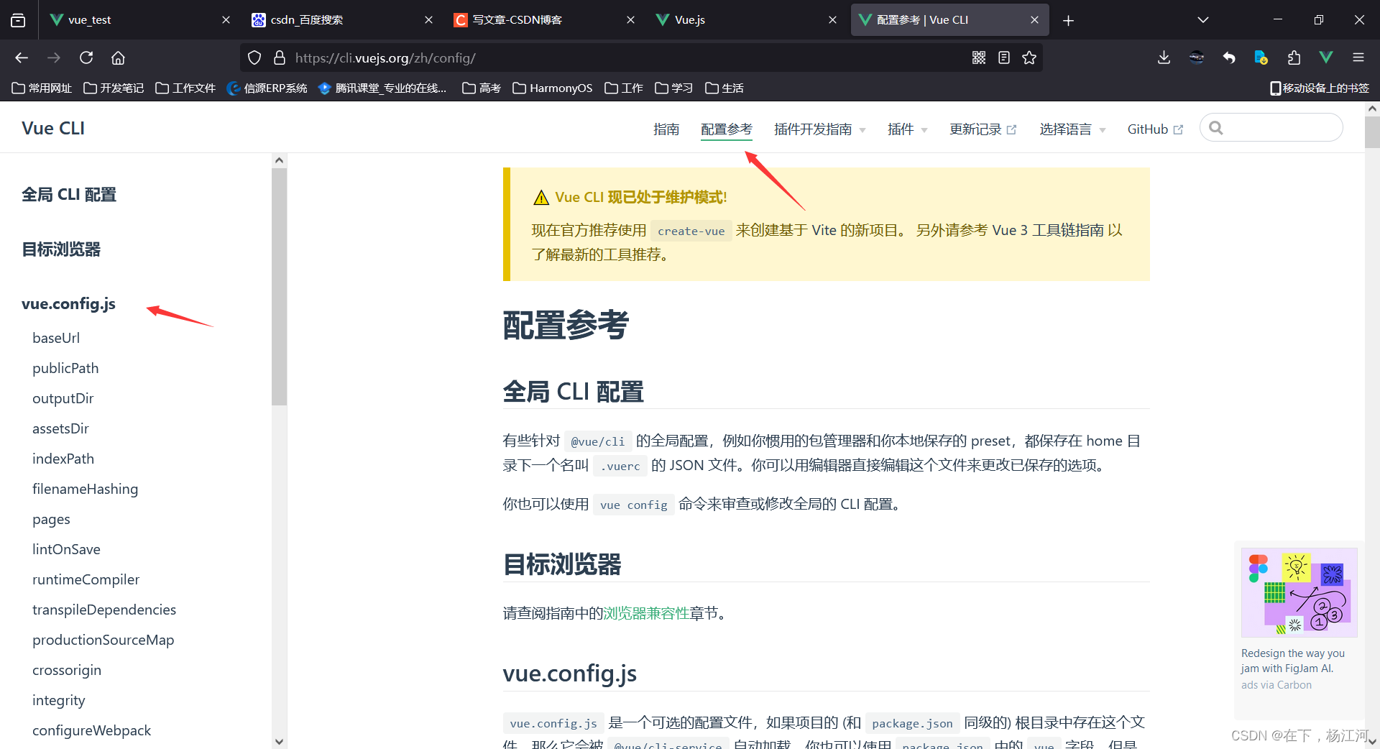The width and height of the screenshot is (1380, 749).
Task: Focus the docs search input
Action: 1271,128
